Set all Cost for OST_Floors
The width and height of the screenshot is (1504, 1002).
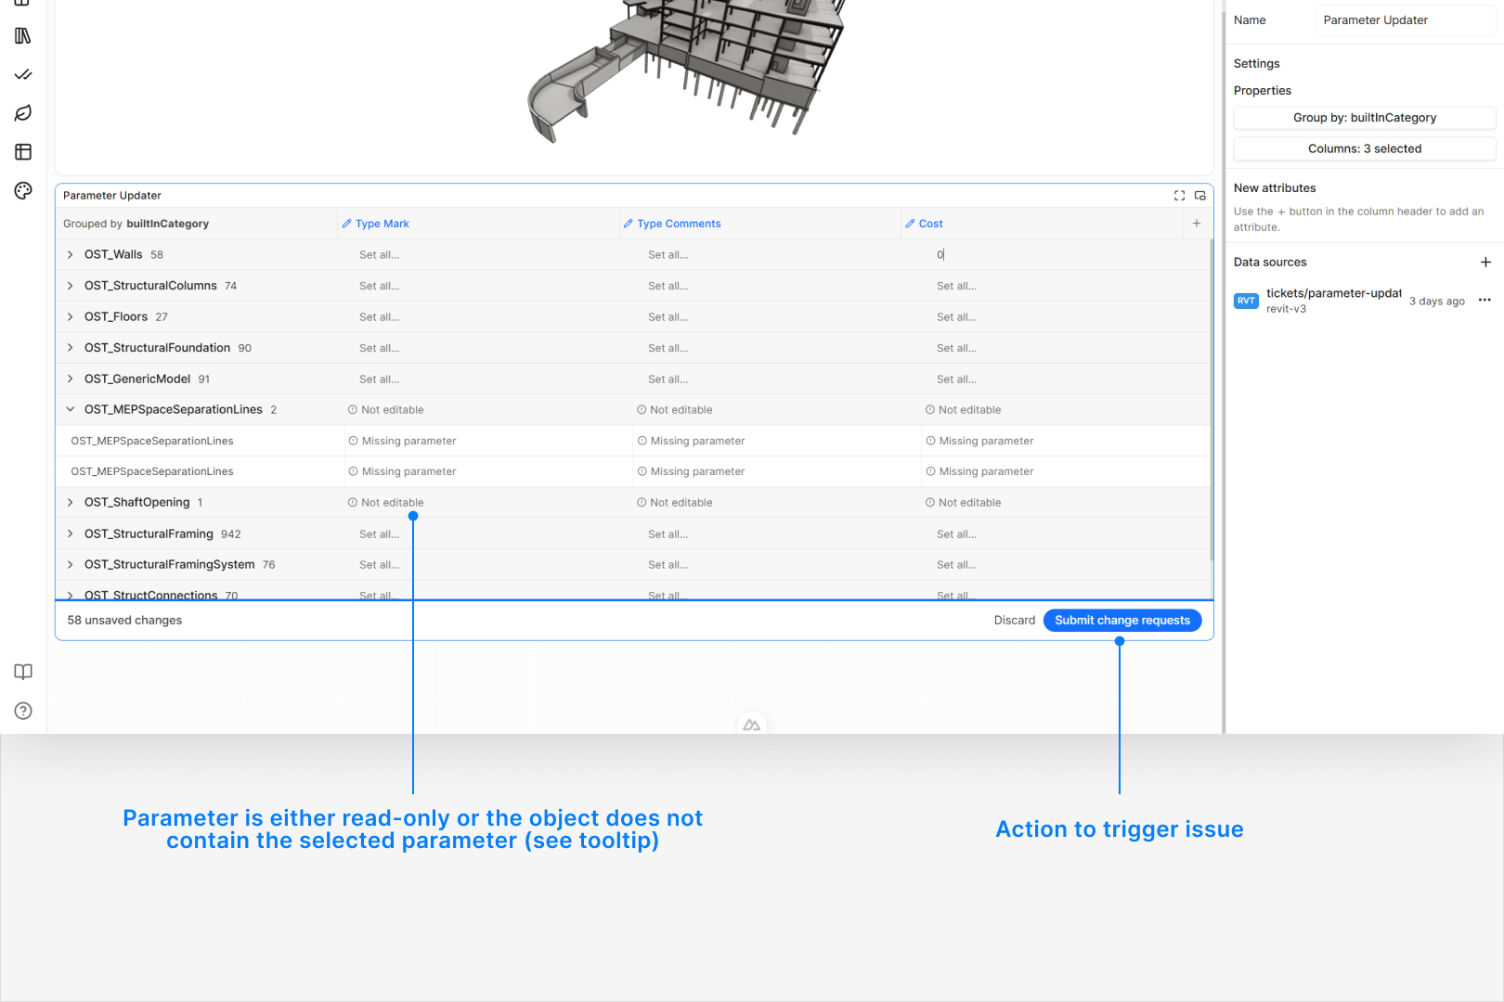957,317
